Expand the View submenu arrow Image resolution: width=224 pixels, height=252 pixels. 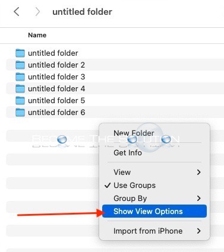click(x=198, y=173)
